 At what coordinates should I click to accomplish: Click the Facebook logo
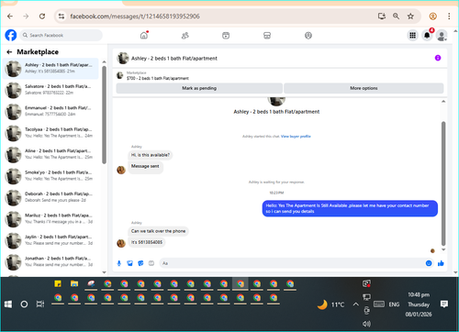pos(11,35)
